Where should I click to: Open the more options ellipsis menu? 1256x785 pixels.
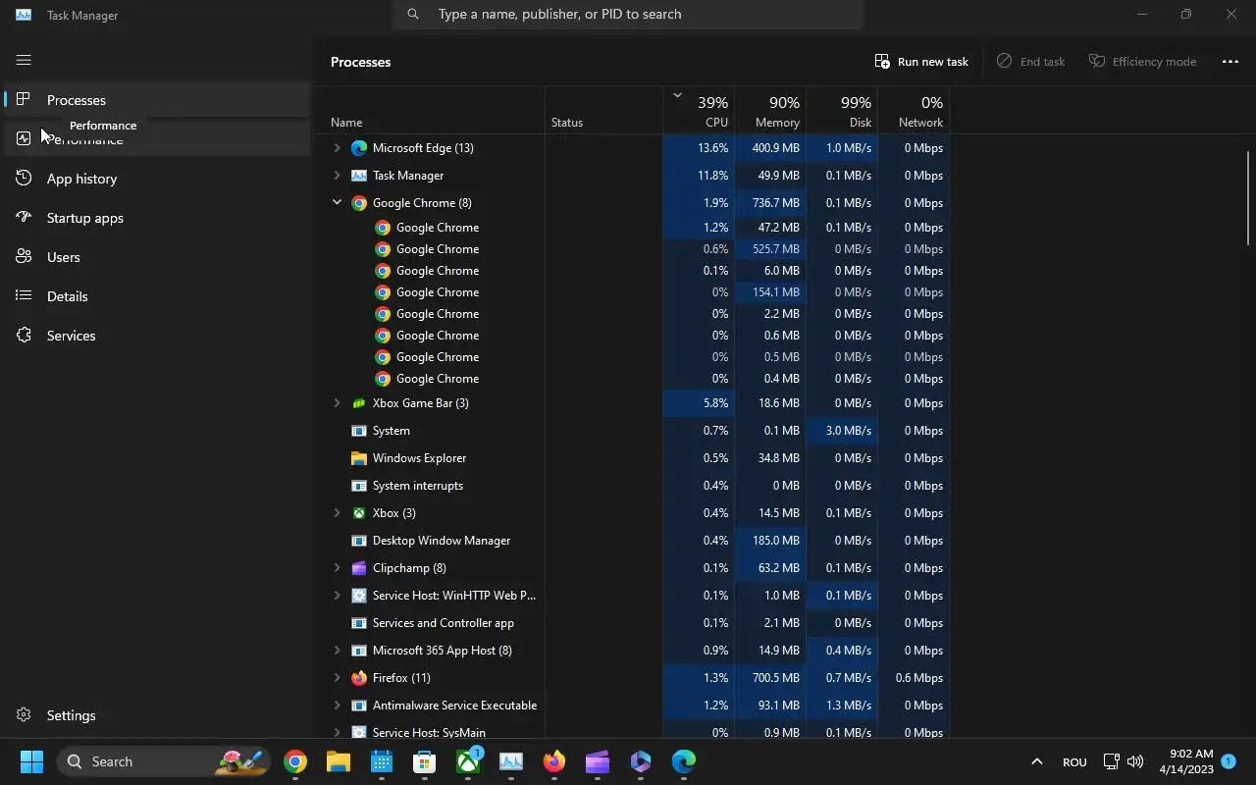click(x=1230, y=61)
